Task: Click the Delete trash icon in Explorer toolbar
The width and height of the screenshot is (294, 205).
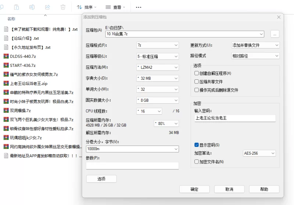Action: coord(63,7)
